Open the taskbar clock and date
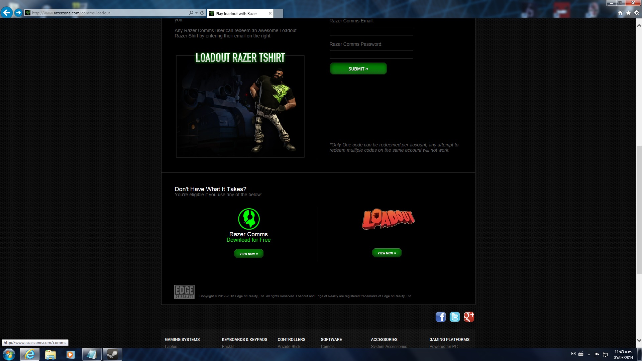This screenshot has width=642, height=361. click(623, 355)
